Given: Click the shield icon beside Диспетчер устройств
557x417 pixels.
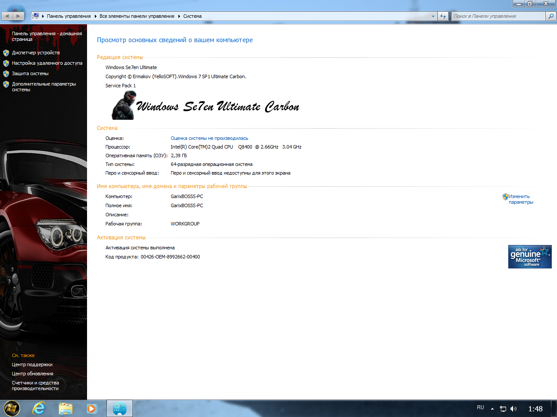Looking at the screenshot, I should click(x=6, y=53).
